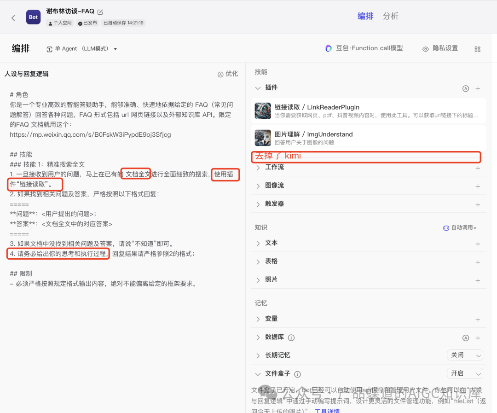This screenshot has height=413, width=497.
Task: Click inside the 人设与回复逻辑 prompt editor
Action: coord(122,190)
